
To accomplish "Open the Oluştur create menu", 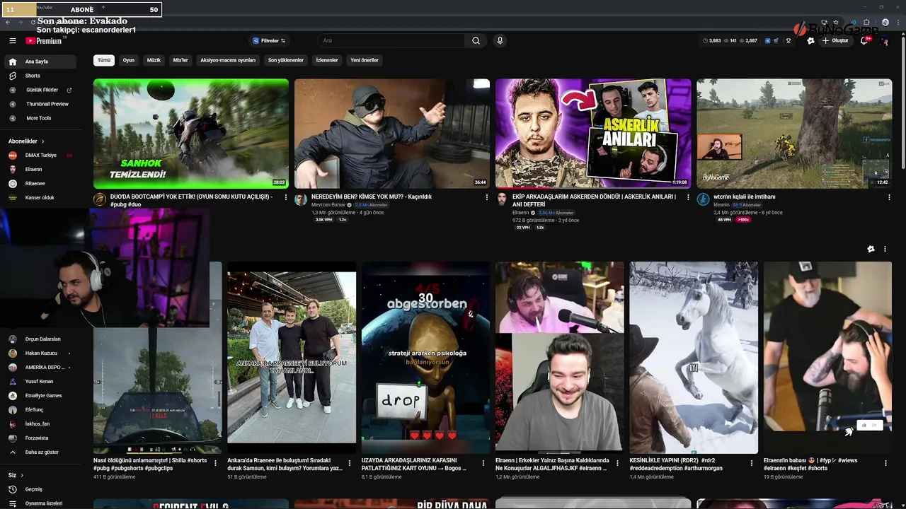I will click(x=835, y=41).
